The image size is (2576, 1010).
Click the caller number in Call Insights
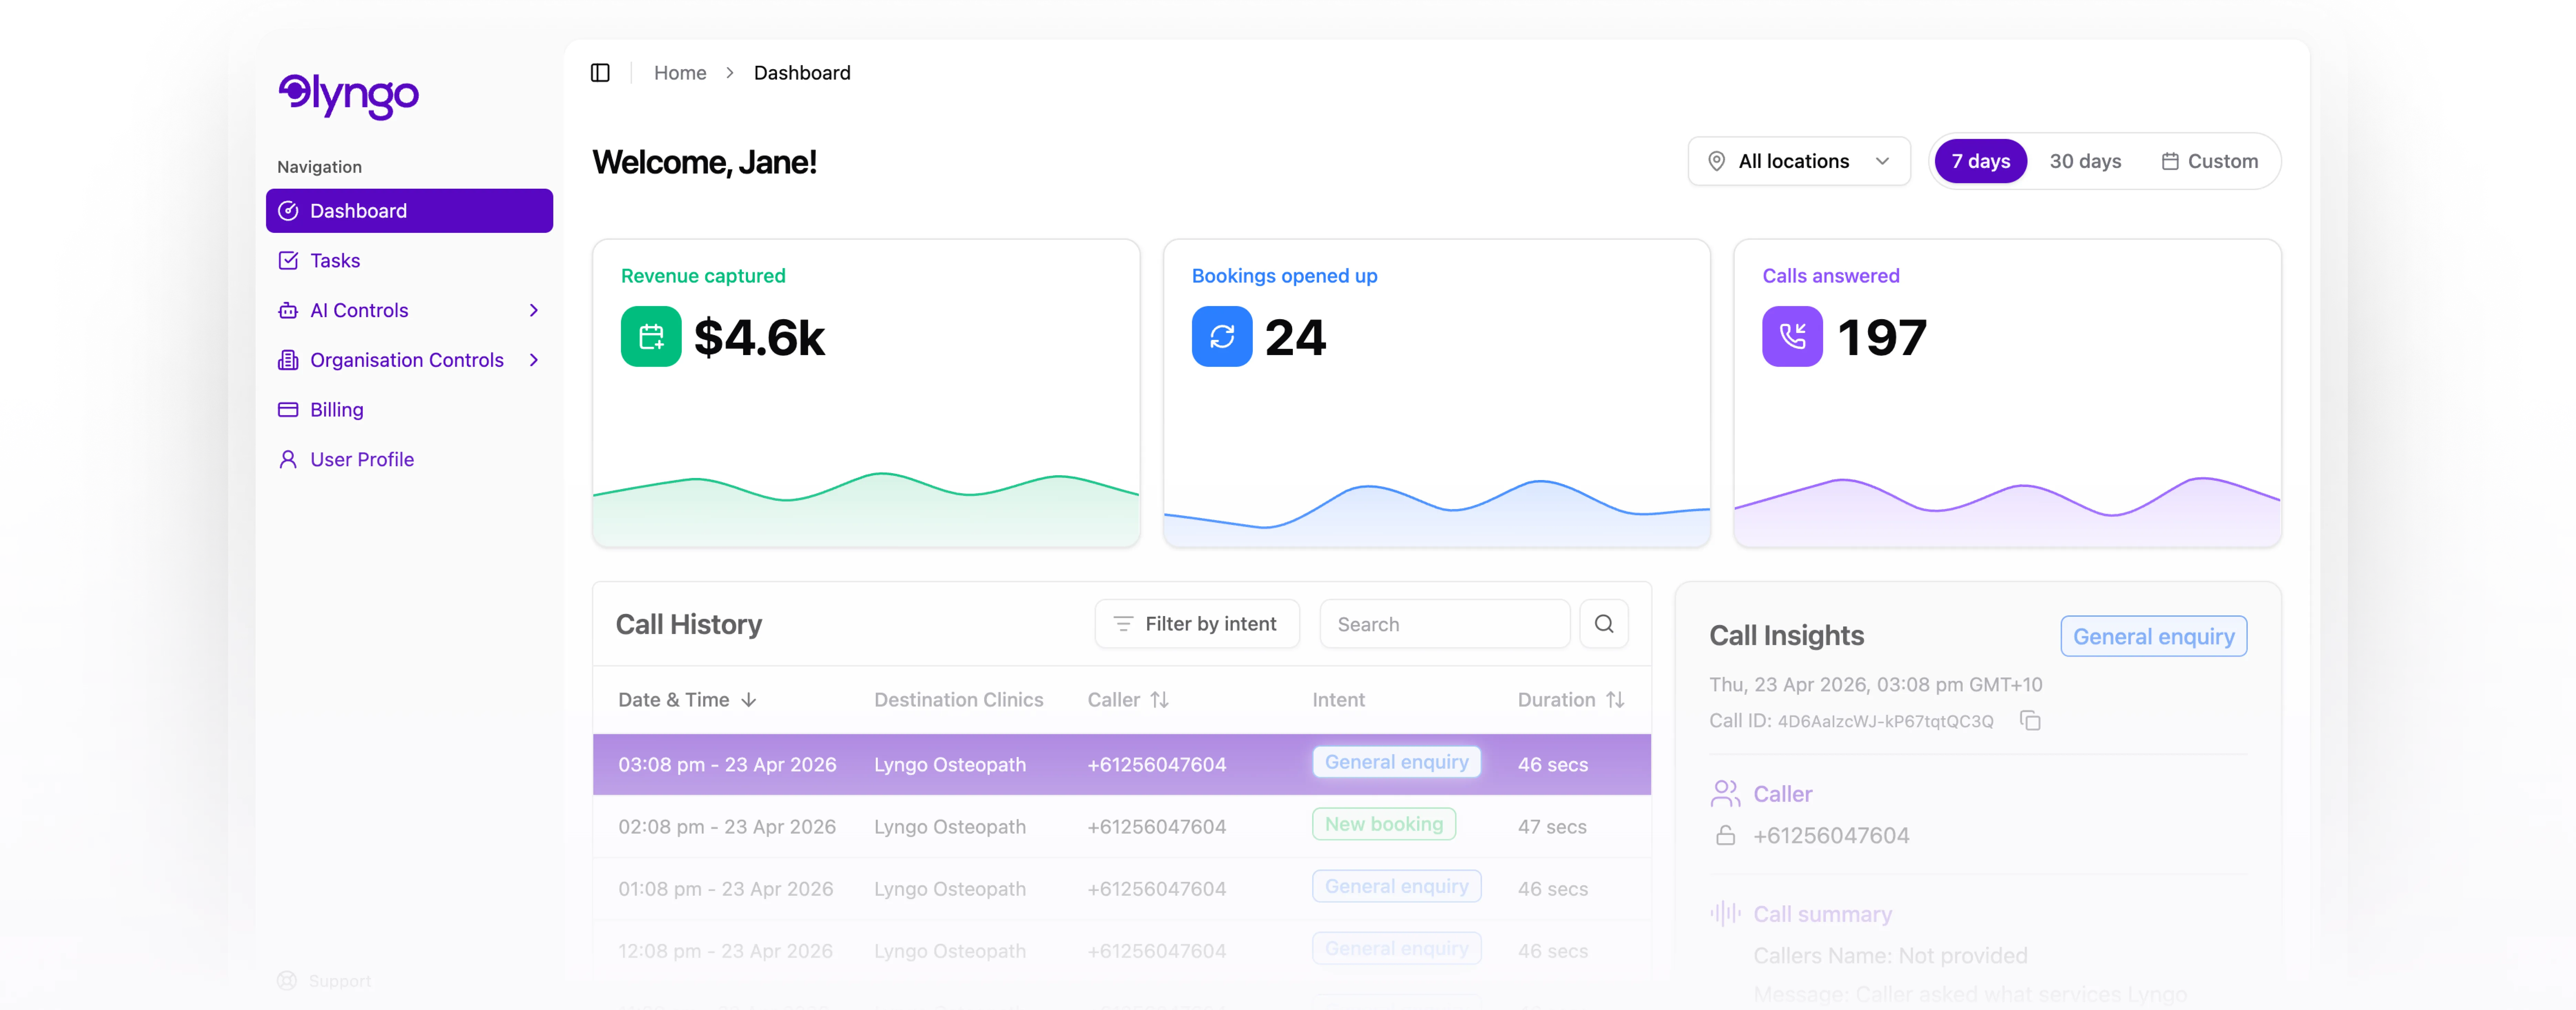pyautogui.click(x=1831, y=836)
